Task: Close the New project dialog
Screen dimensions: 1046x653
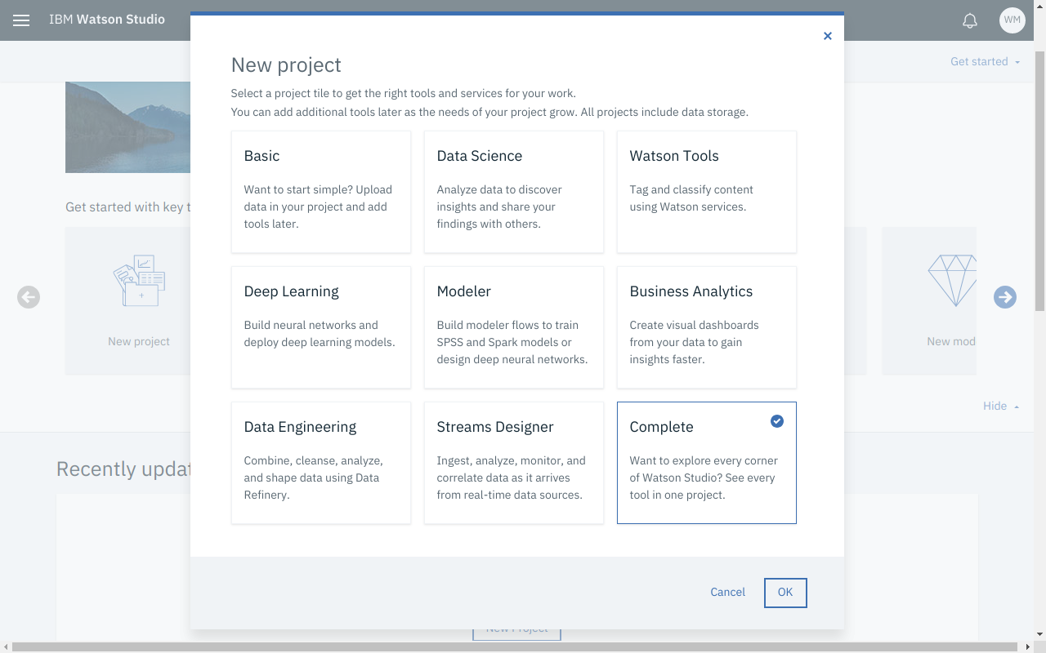Action: [828, 36]
